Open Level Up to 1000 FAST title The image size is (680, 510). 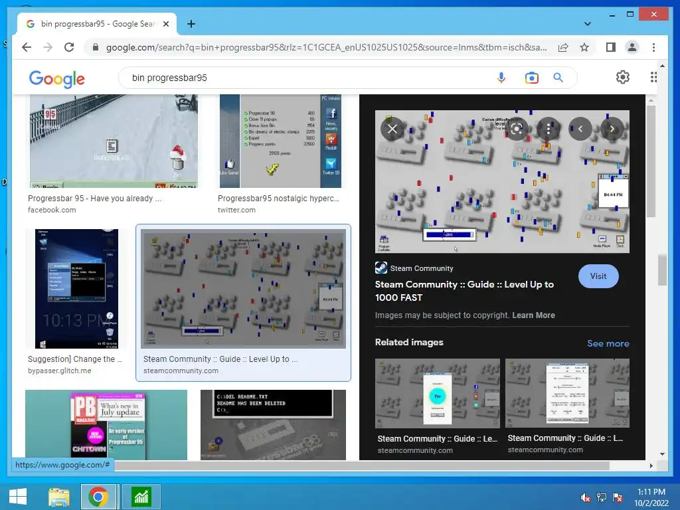point(464,291)
